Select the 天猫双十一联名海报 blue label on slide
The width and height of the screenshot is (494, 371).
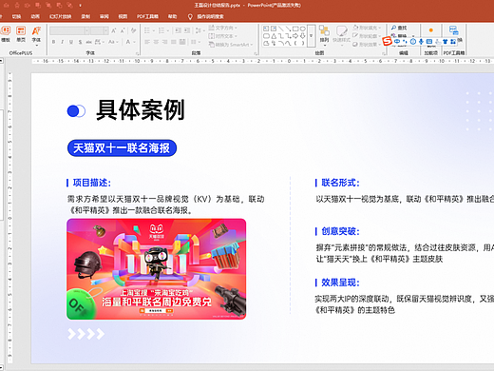coord(122,148)
